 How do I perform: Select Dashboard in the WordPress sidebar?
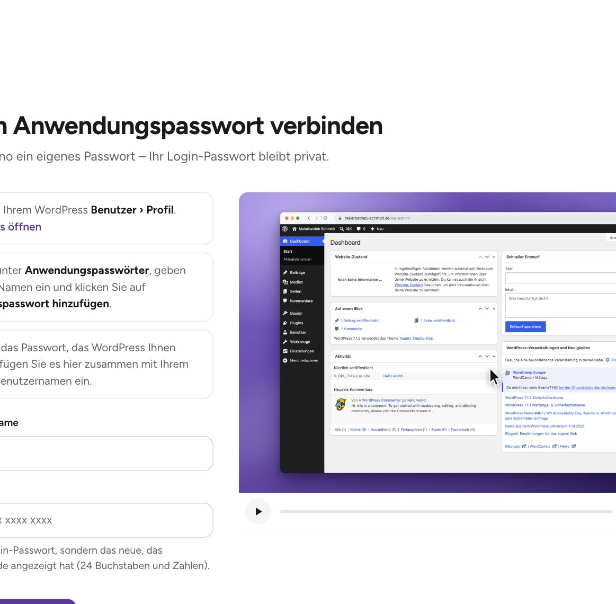click(302, 241)
